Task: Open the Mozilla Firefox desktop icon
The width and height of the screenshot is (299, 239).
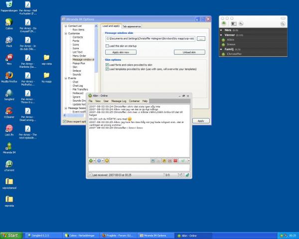Action: pyautogui.click(x=9, y=77)
